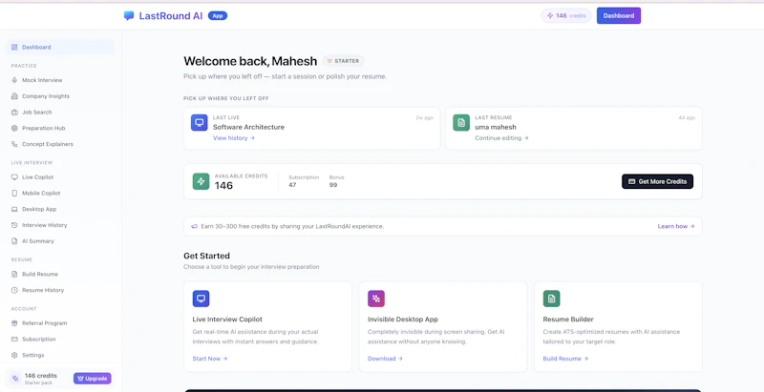
Task: Click the Preparation Hub target icon
Action: 14,129
